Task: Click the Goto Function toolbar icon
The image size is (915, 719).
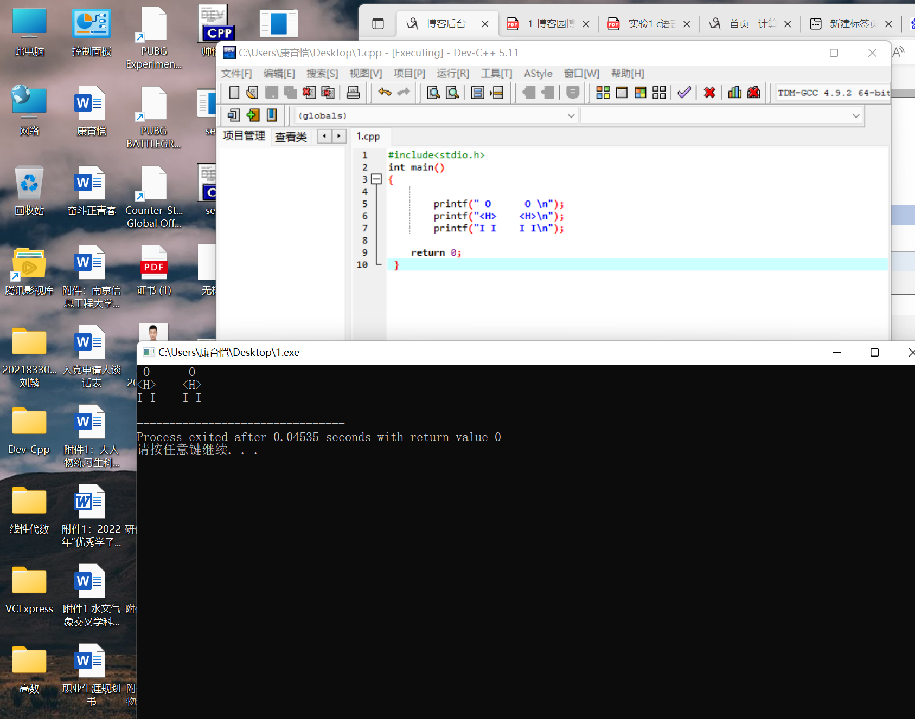Action: point(477,93)
